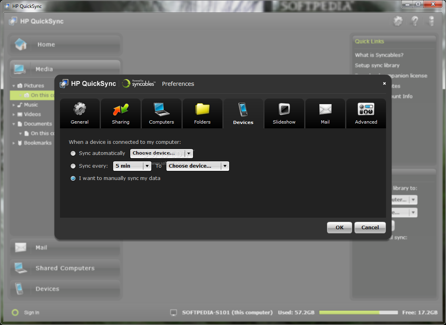Click the Music note icon
The width and height of the screenshot is (446, 325).
point(20,105)
